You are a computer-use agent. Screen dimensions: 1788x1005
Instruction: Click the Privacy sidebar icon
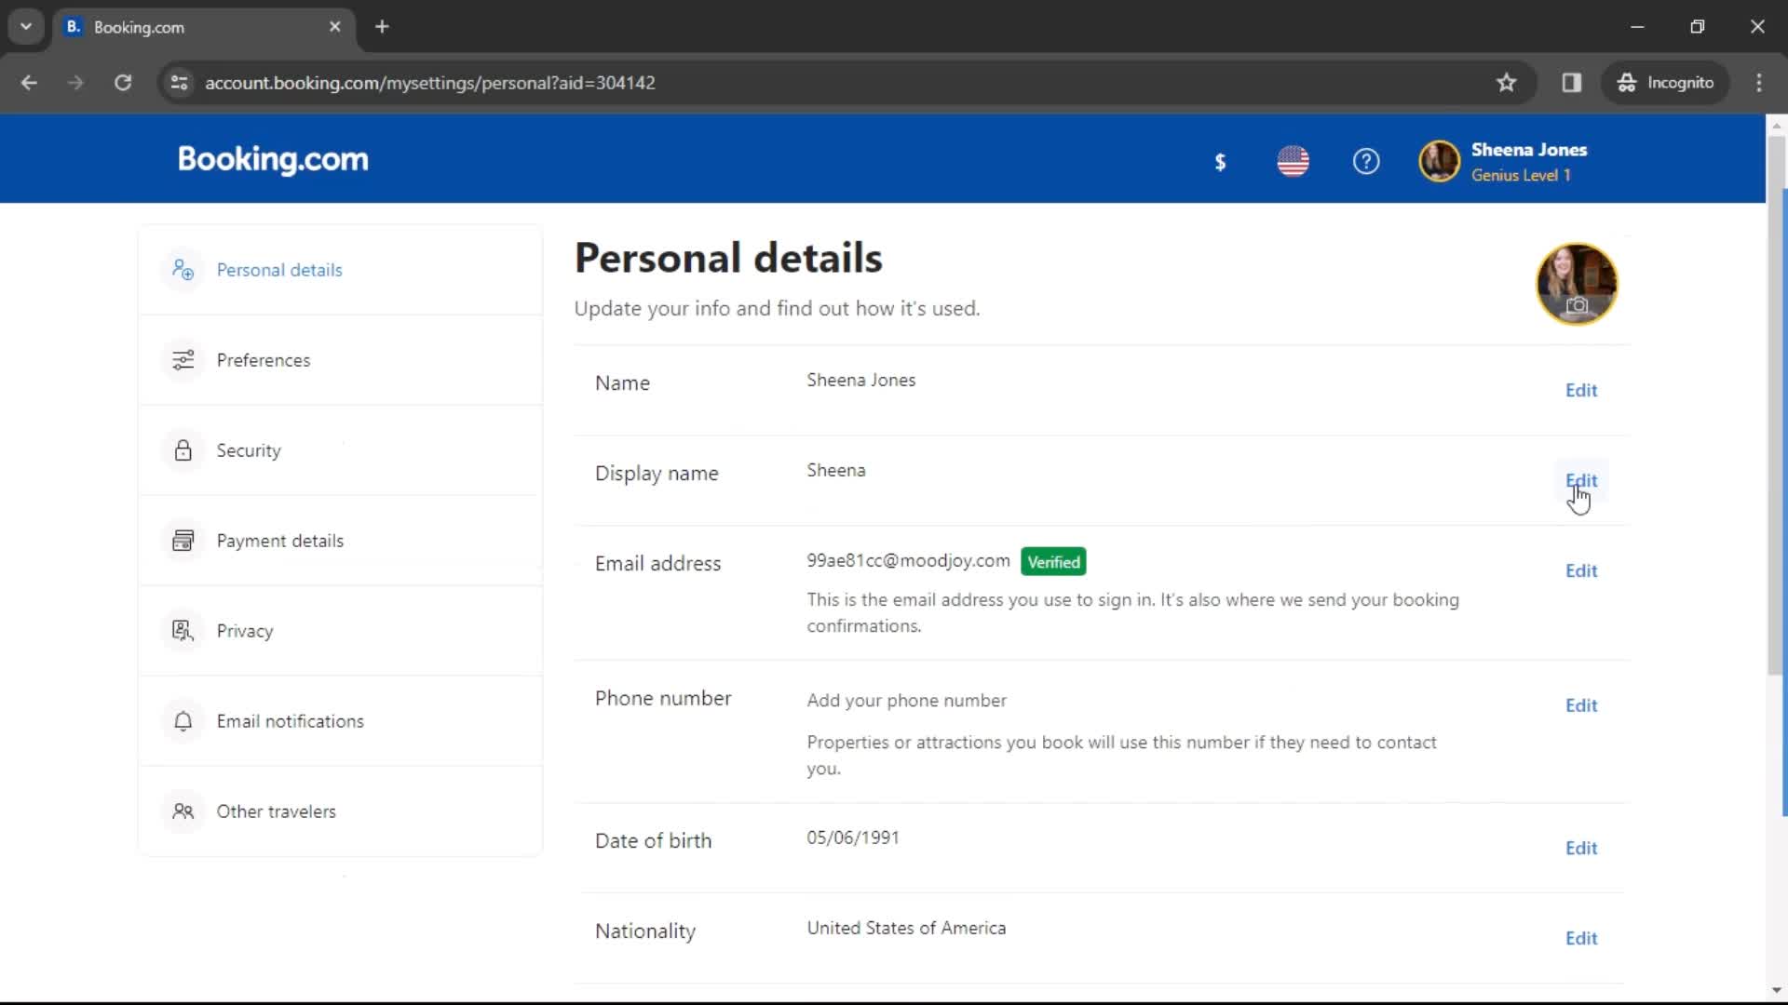tap(183, 631)
